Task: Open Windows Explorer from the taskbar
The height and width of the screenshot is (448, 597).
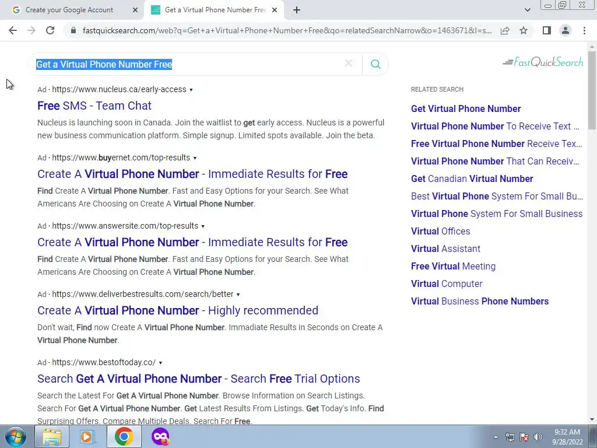Action: click(x=52, y=436)
